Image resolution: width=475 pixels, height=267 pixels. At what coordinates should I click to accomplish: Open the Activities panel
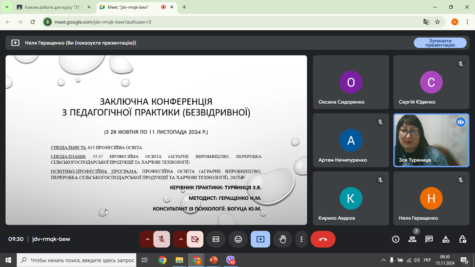[x=446, y=239]
